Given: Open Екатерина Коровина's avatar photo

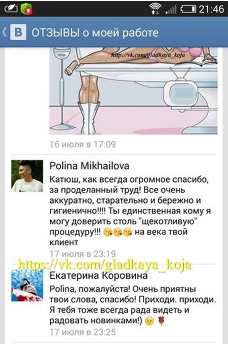Looking at the screenshot, I should click(x=27, y=285).
